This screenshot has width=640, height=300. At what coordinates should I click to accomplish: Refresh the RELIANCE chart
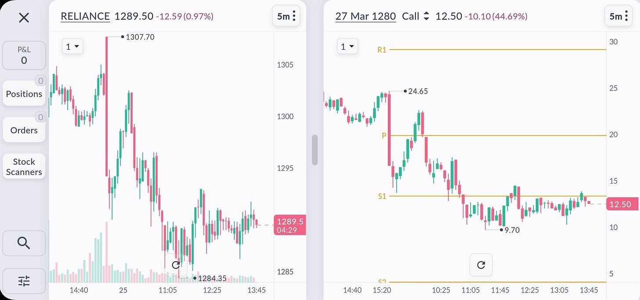(x=175, y=265)
